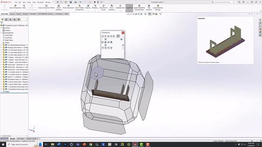
Task: Pin the Orientation dialog
Action: coord(123,45)
